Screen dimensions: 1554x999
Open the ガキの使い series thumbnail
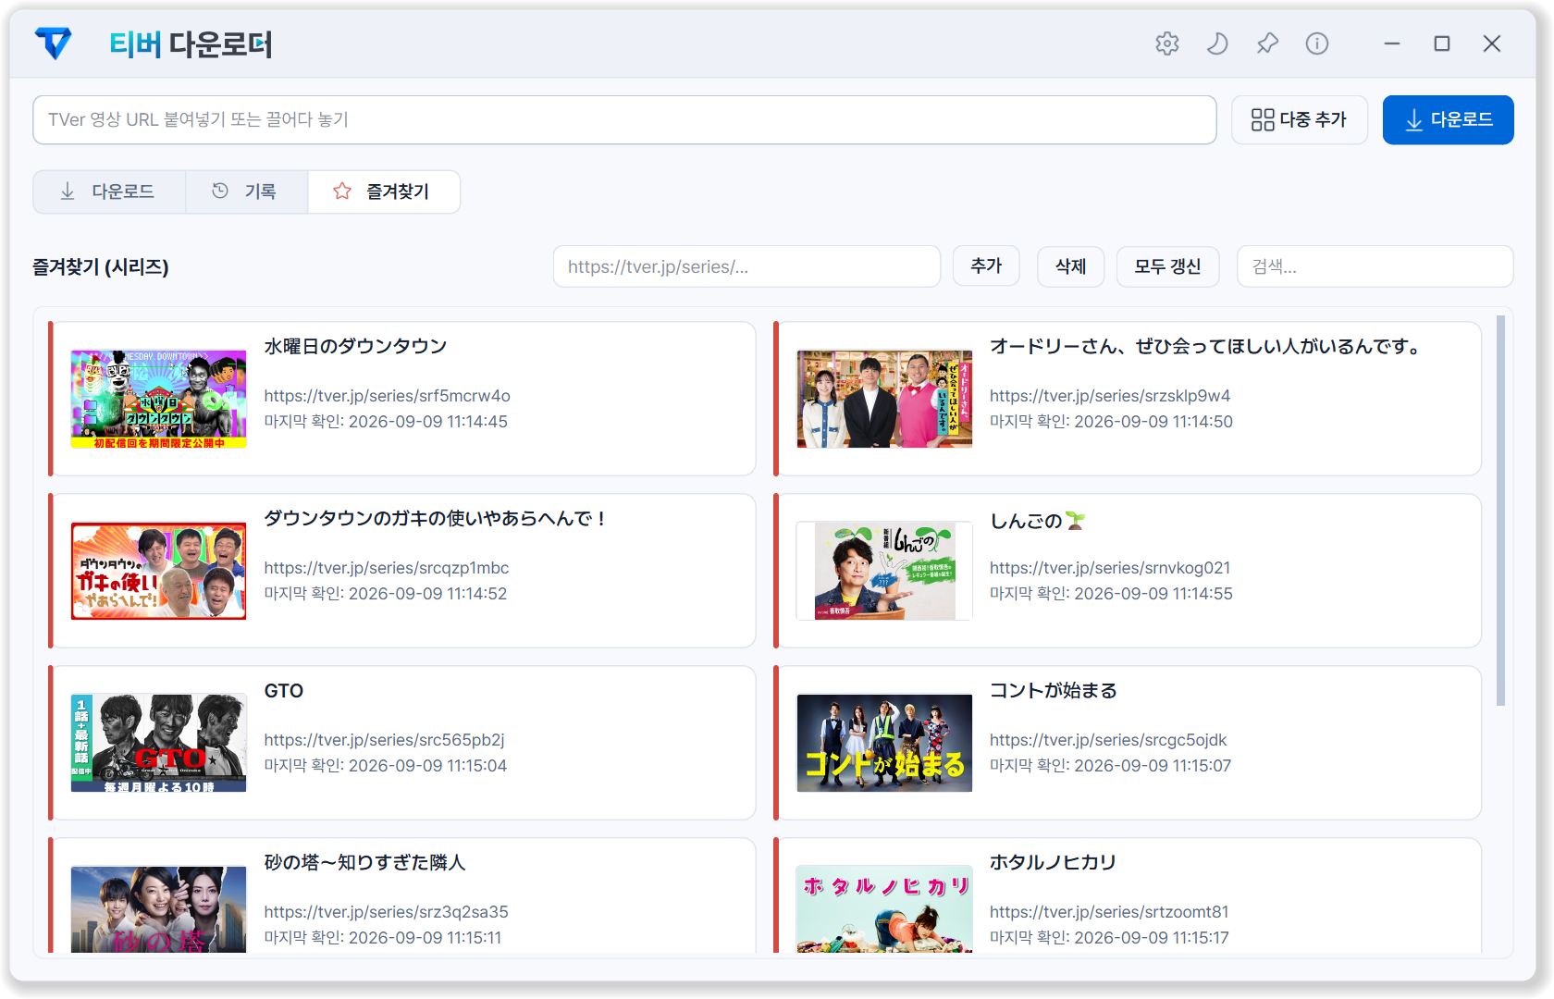[x=159, y=571]
